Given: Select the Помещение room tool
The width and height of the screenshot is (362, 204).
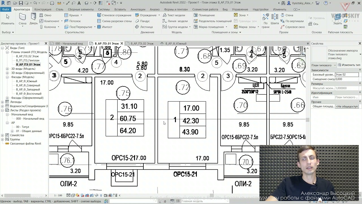Looking at the screenshot, I should tap(204, 15).
